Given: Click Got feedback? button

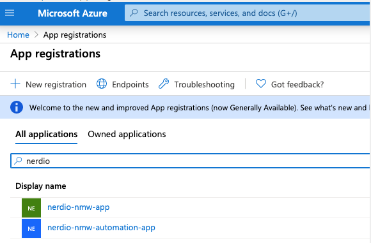Looking at the screenshot, I should pyautogui.click(x=290, y=84).
